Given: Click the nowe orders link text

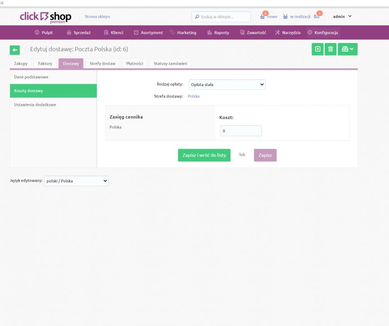Looking at the screenshot, I should (x=272, y=17).
